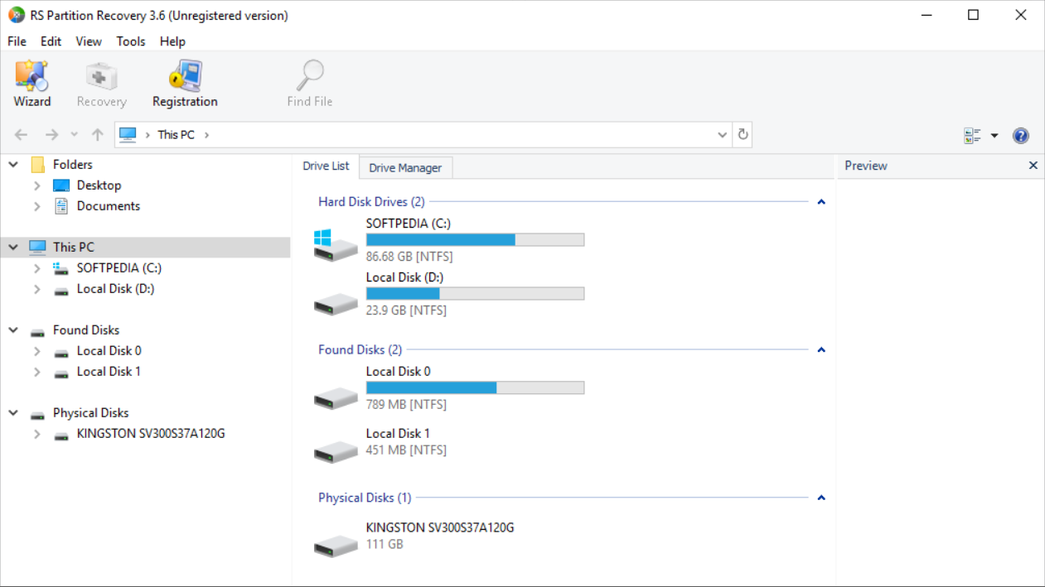Click the RS Partition Recovery app icon in title bar
Screen dimensions: 1045x587
pyautogui.click(x=17, y=15)
